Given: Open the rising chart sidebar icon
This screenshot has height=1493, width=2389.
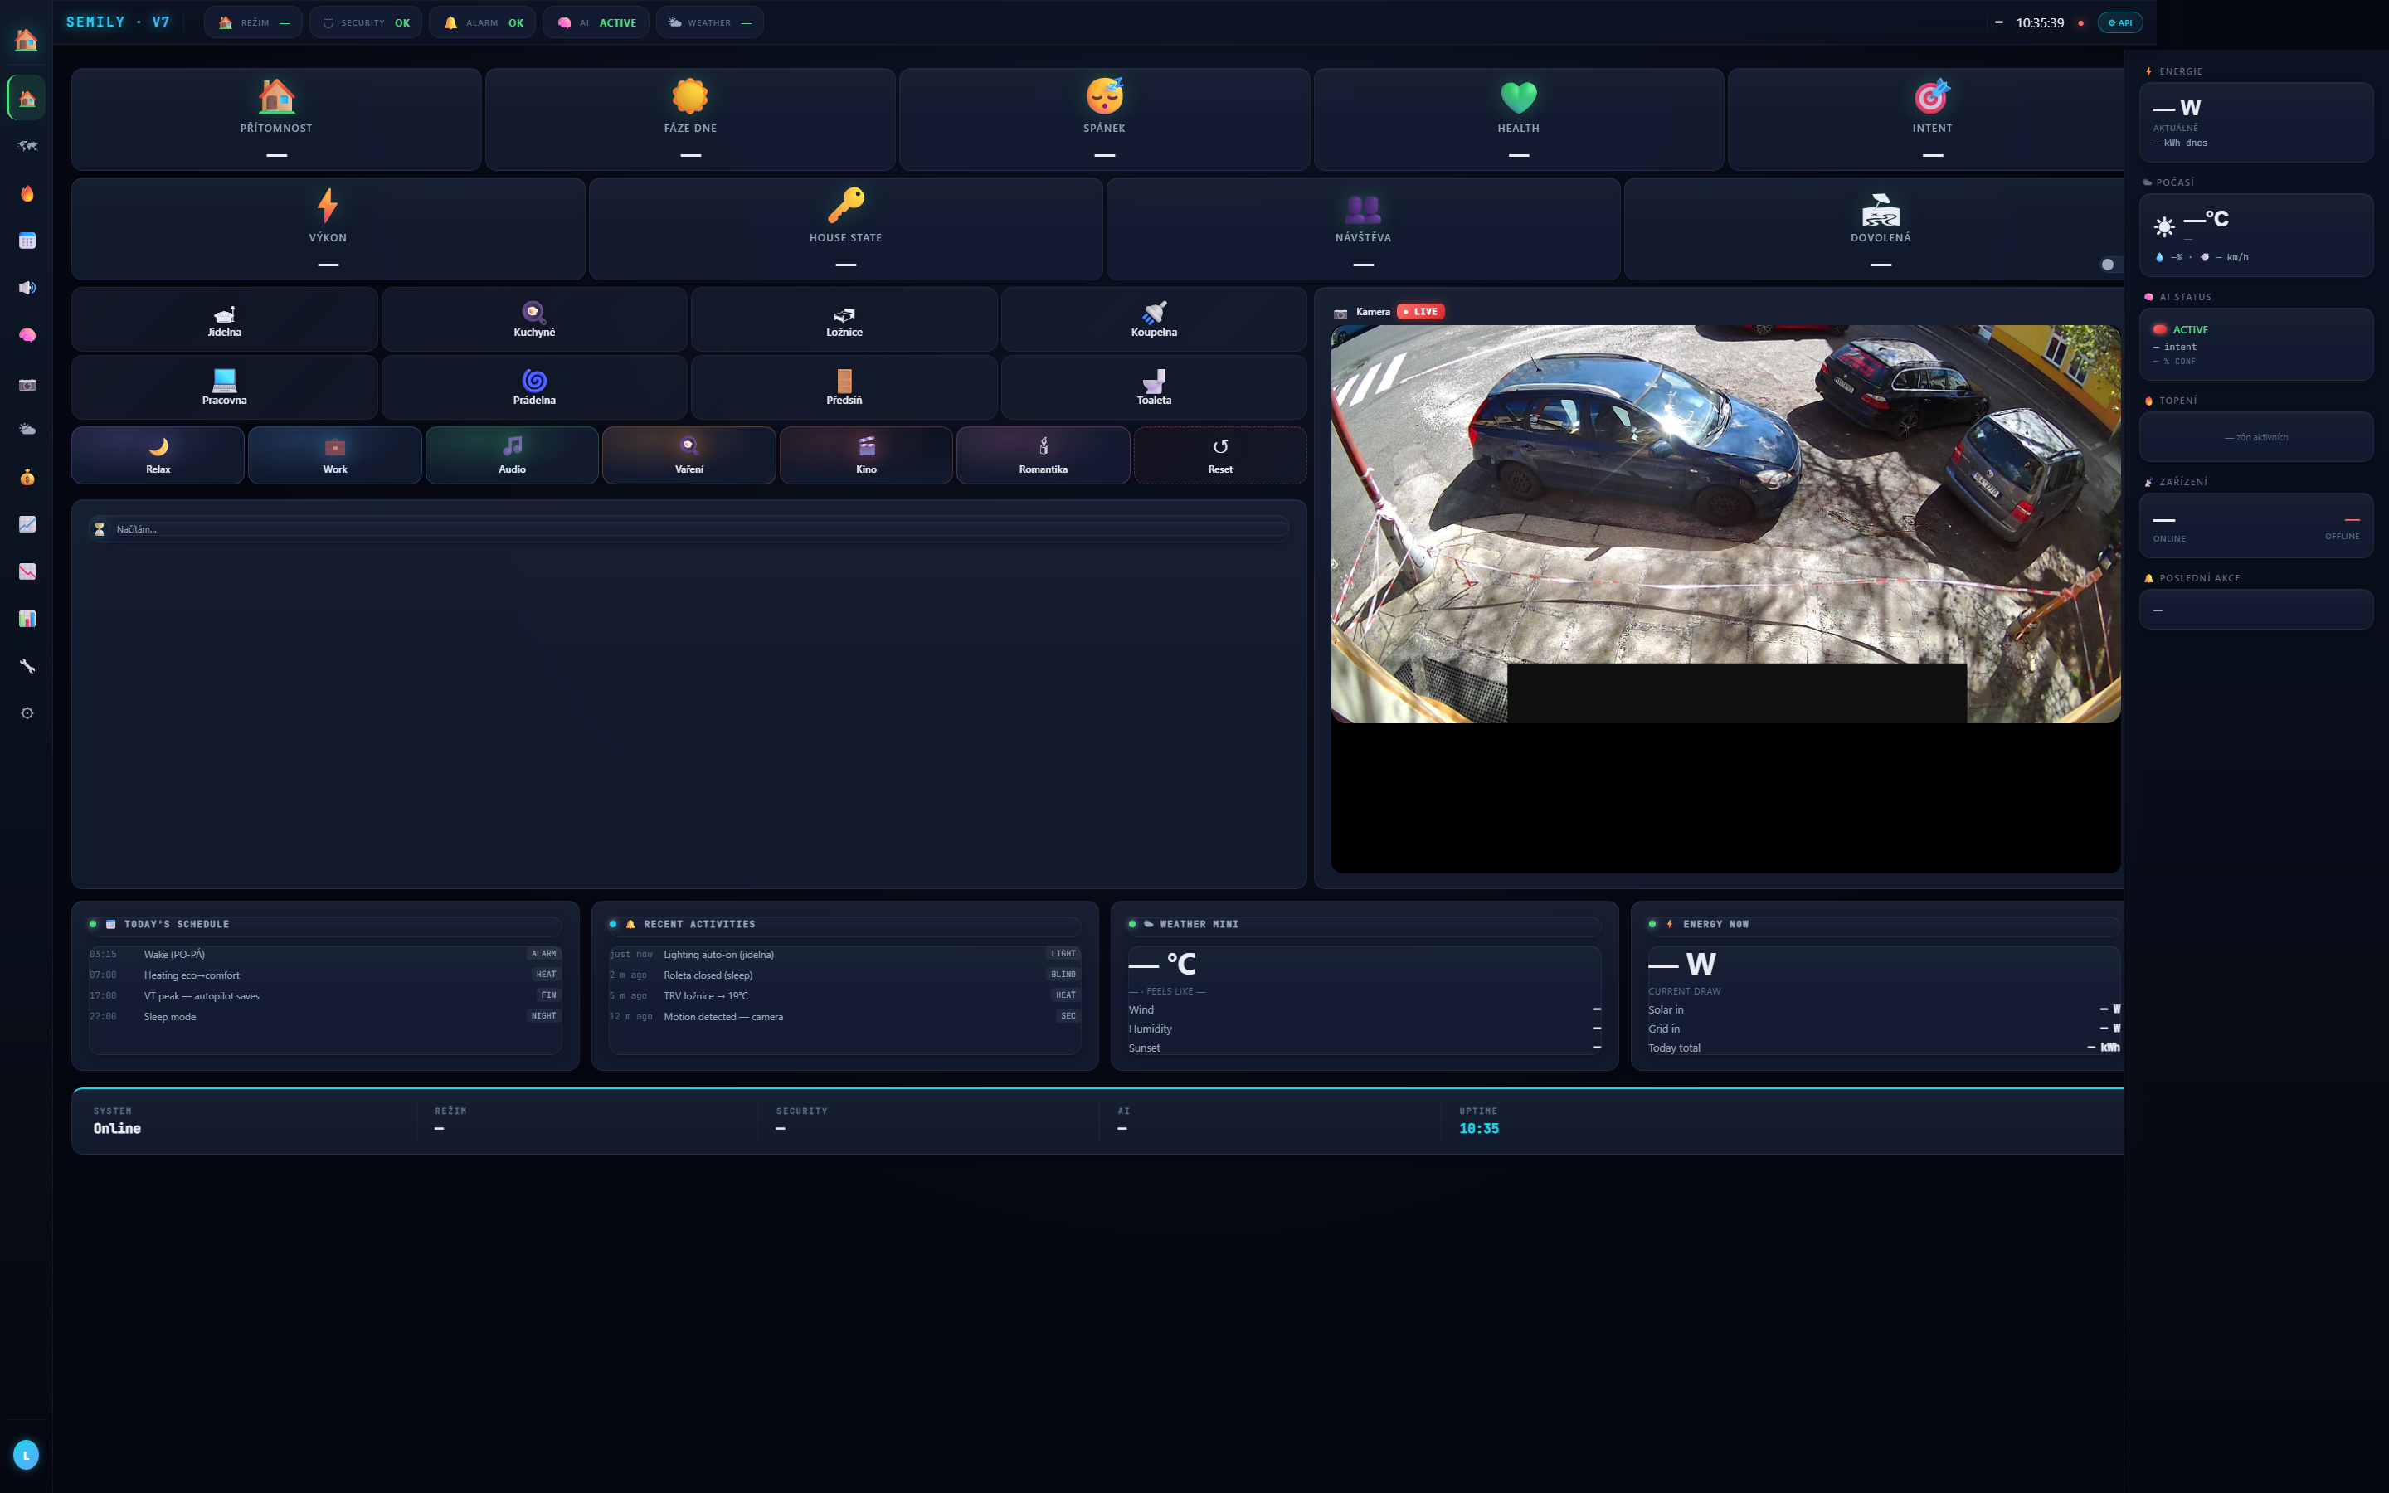Looking at the screenshot, I should coord(27,524).
